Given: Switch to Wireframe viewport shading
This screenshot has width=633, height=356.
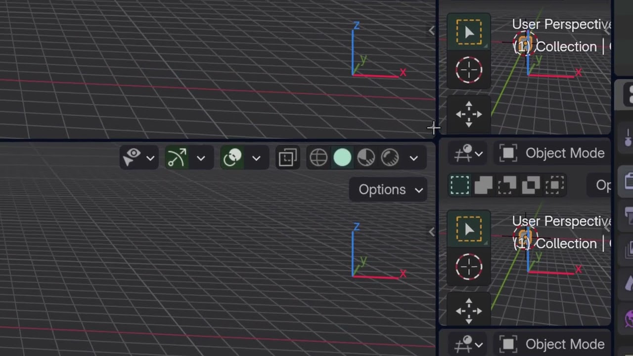Looking at the screenshot, I should coord(318,158).
